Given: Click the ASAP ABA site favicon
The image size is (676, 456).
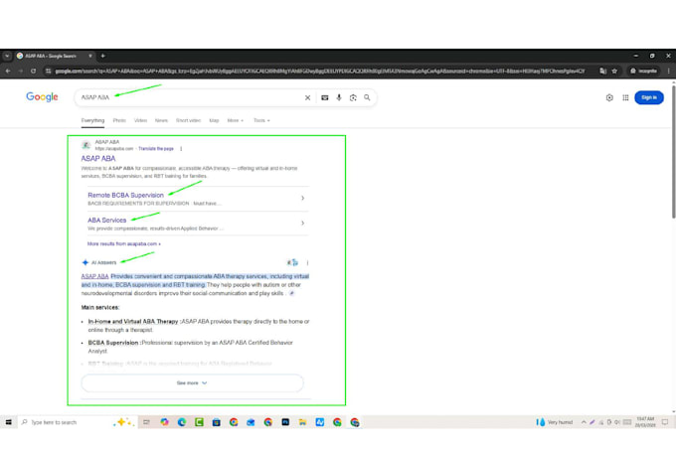Looking at the screenshot, I should 85,145.
